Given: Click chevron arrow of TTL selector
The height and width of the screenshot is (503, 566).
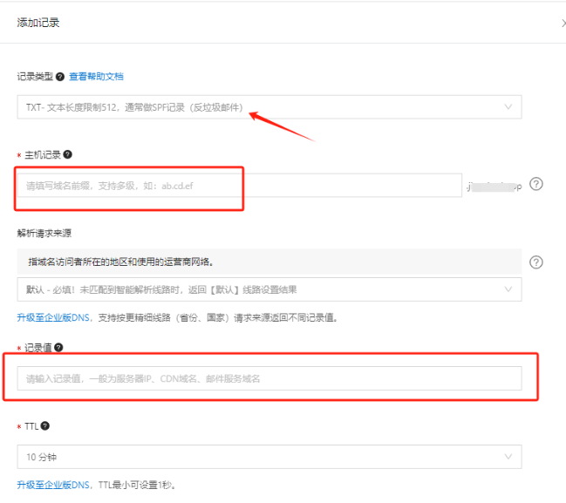Looking at the screenshot, I should tap(508, 457).
